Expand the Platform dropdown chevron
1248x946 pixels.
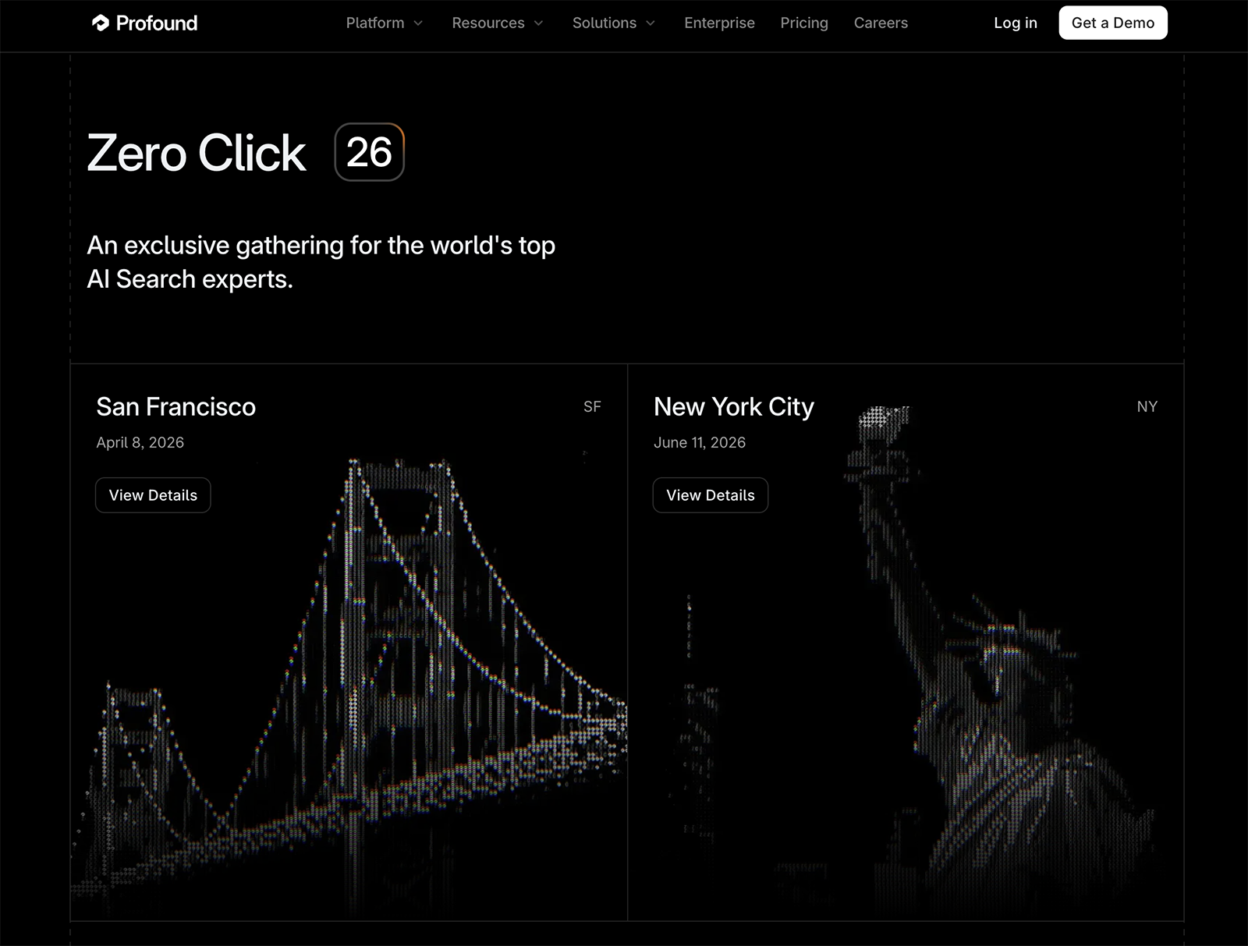pyautogui.click(x=418, y=23)
